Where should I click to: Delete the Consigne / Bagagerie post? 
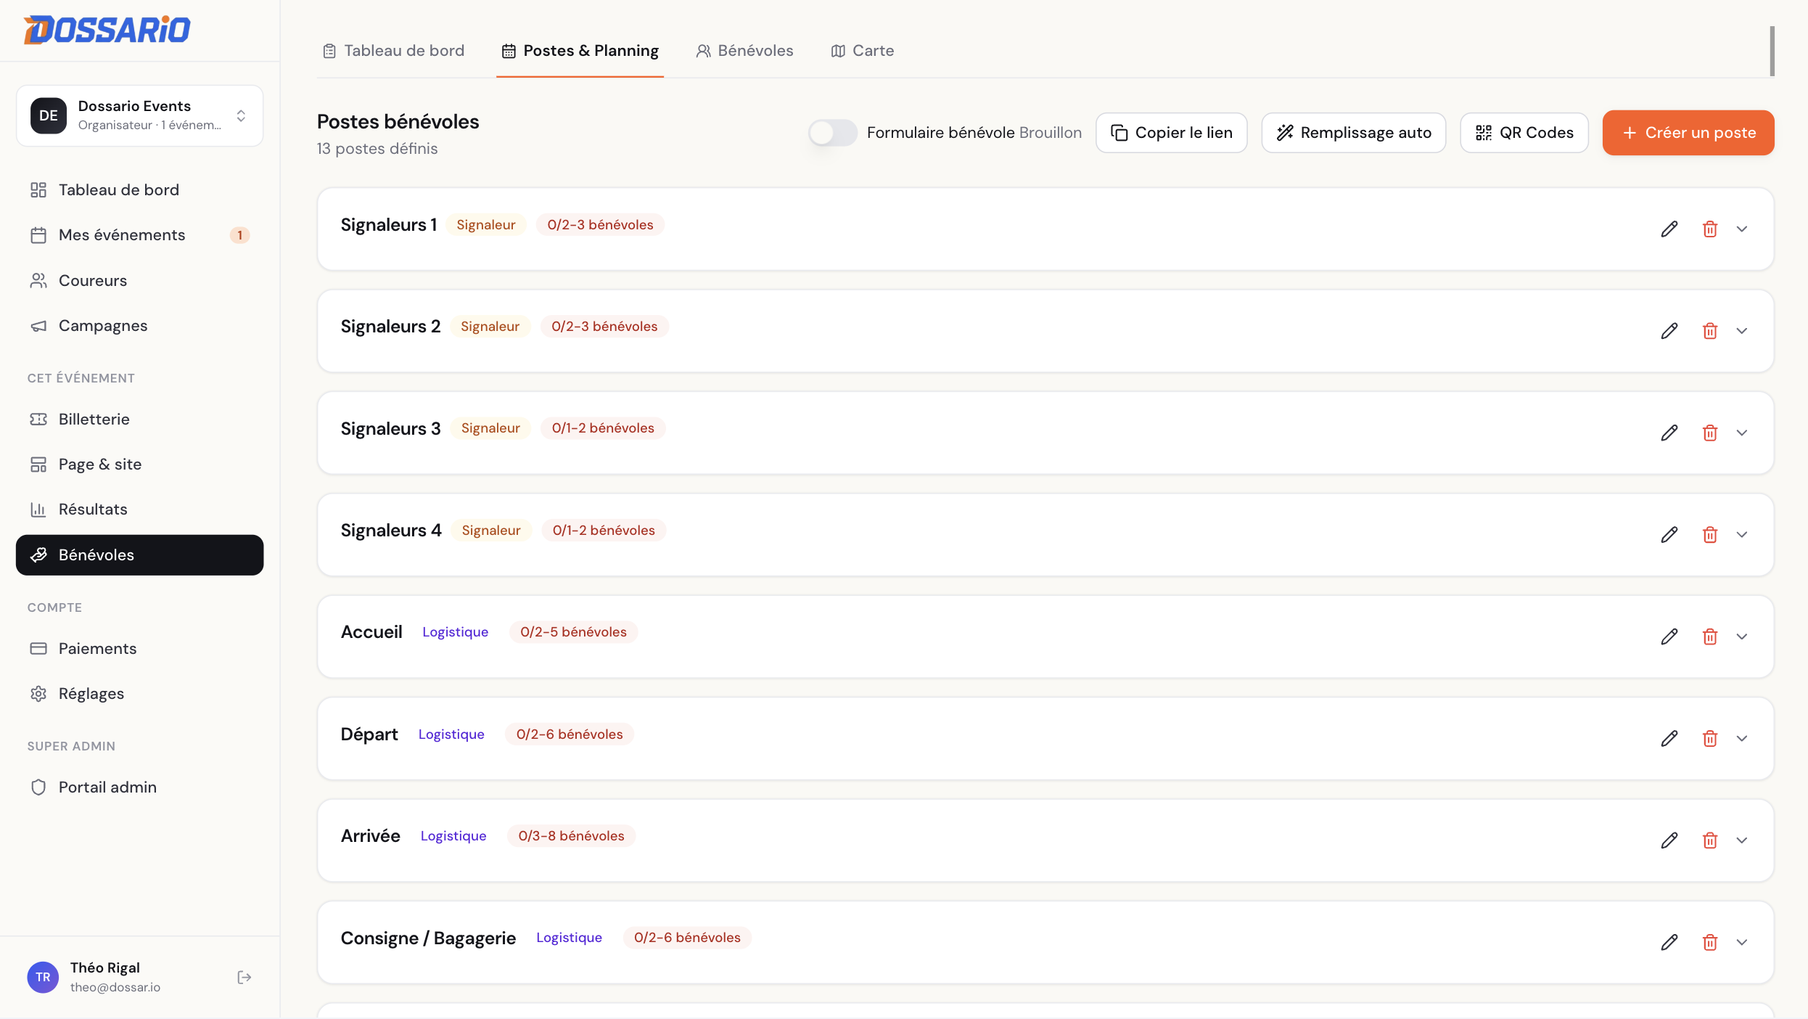click(1710, 942)
